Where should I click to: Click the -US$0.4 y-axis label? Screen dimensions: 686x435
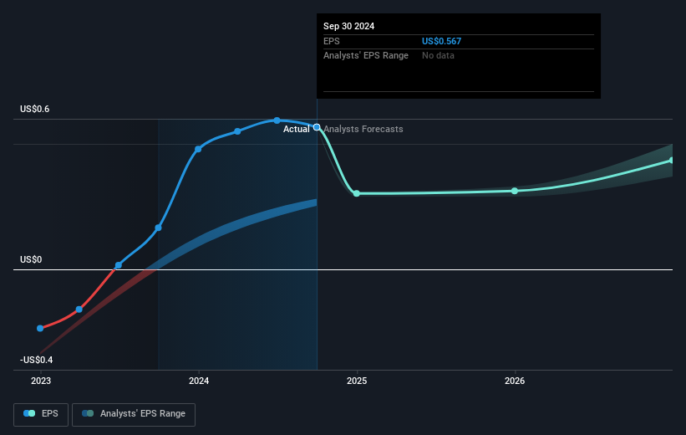coord(36,360)
